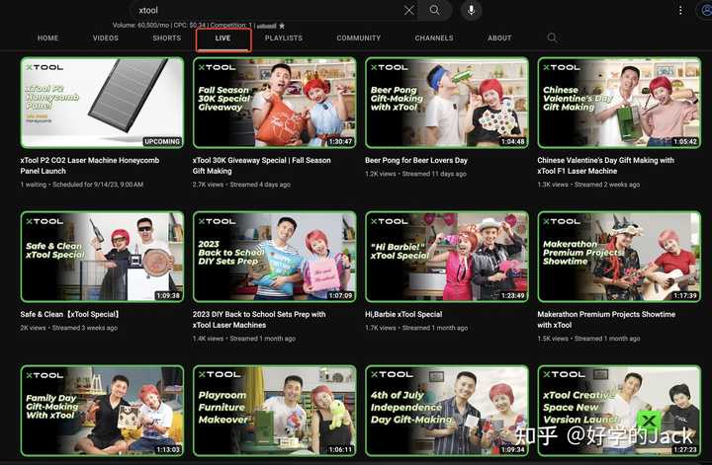This screenshot has height=465, width=712.
Task: Open the xTool Creative Space New Version thumbnail
Action: [619, 411]
